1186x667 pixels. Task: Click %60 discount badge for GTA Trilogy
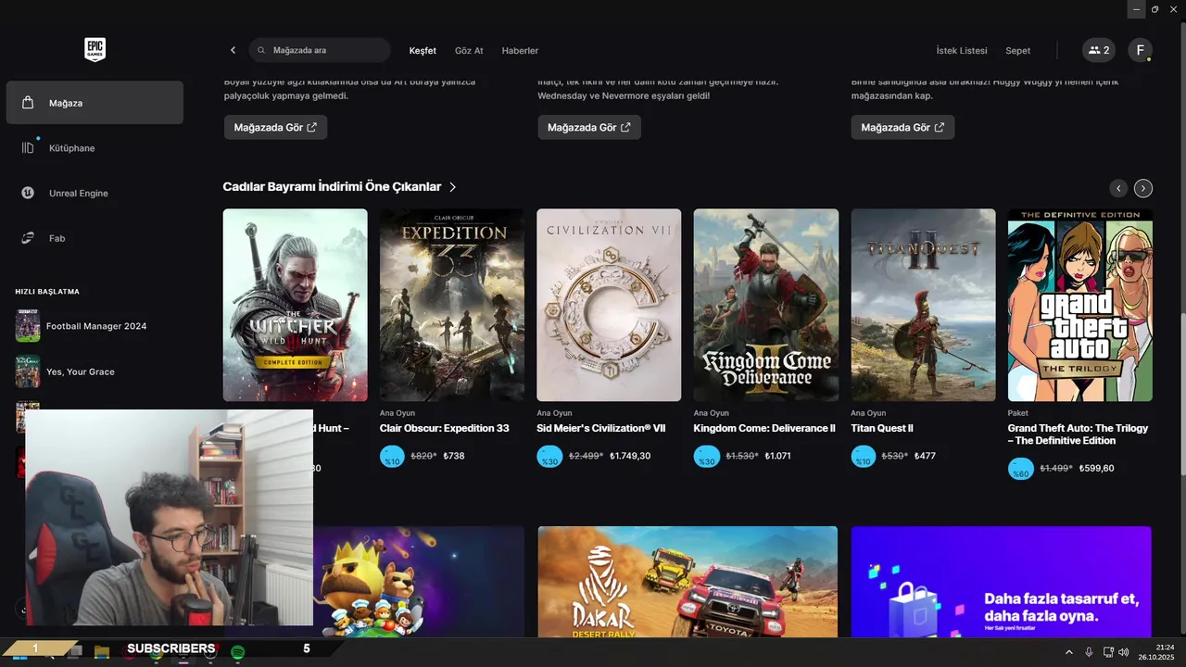[x=1020, y=468]
